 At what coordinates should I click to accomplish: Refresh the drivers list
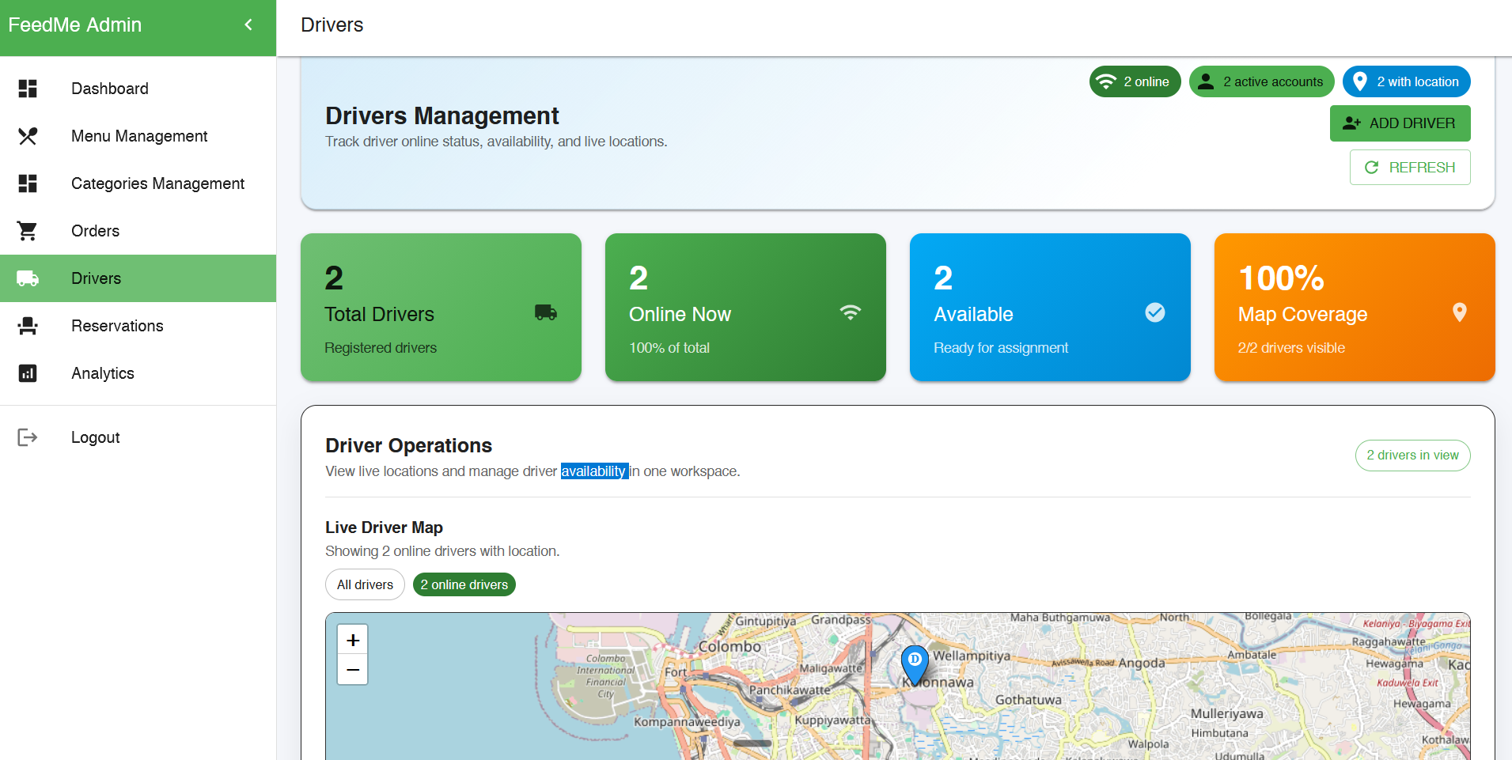coord(1409,168)
